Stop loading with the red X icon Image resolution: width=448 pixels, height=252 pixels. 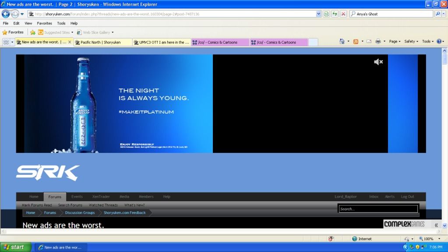coord(343,14)
